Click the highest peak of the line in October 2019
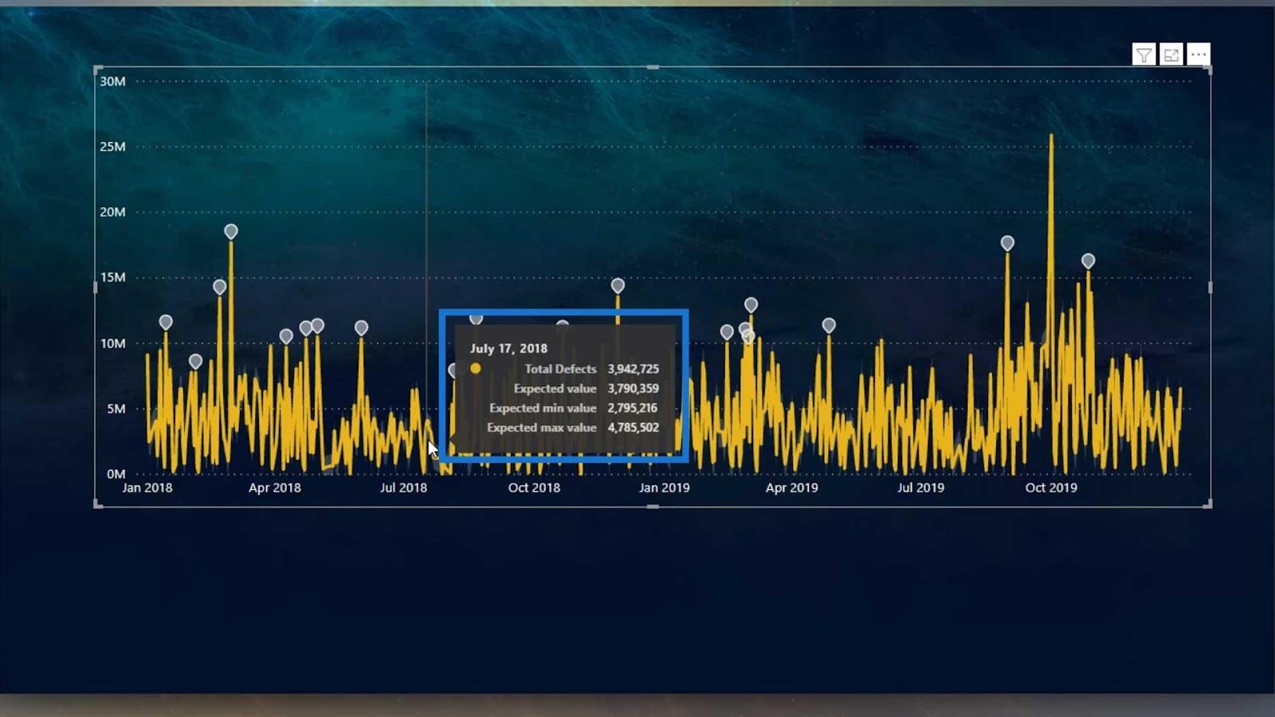 tap(1051, 135)
